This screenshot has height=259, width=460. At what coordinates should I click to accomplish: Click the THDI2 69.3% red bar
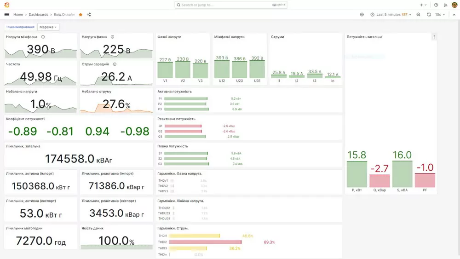[205, 242]
